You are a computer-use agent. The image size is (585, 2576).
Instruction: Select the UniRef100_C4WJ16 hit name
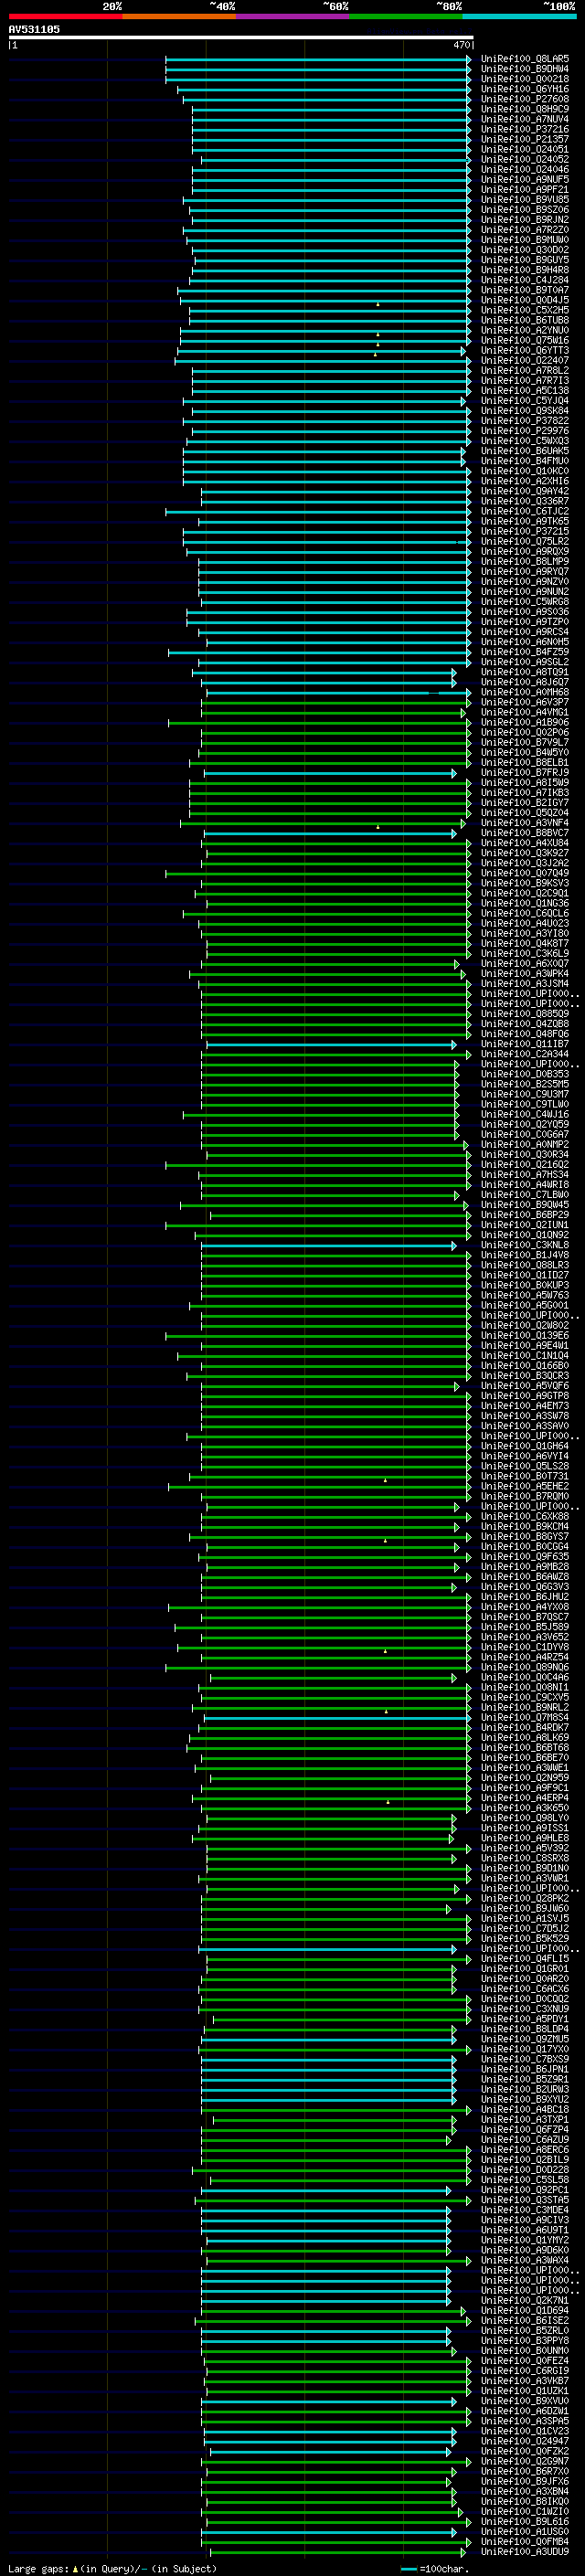(524, 1114)
